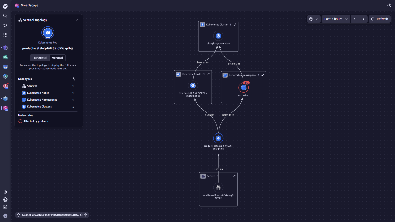395x222 pixels.
Task: Click the Refresh button
Action: point(380,19)
